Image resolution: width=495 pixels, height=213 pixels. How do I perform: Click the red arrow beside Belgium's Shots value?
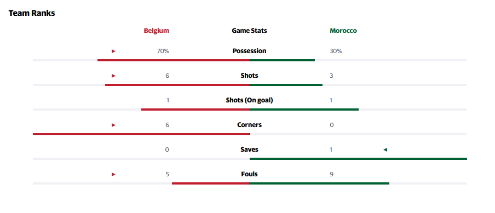(x=114, y=76)
